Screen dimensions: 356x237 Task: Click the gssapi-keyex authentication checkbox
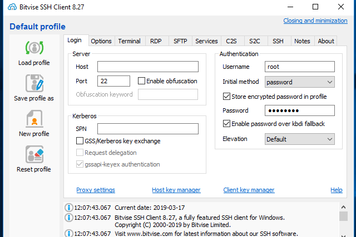click(x=80, y=164)
